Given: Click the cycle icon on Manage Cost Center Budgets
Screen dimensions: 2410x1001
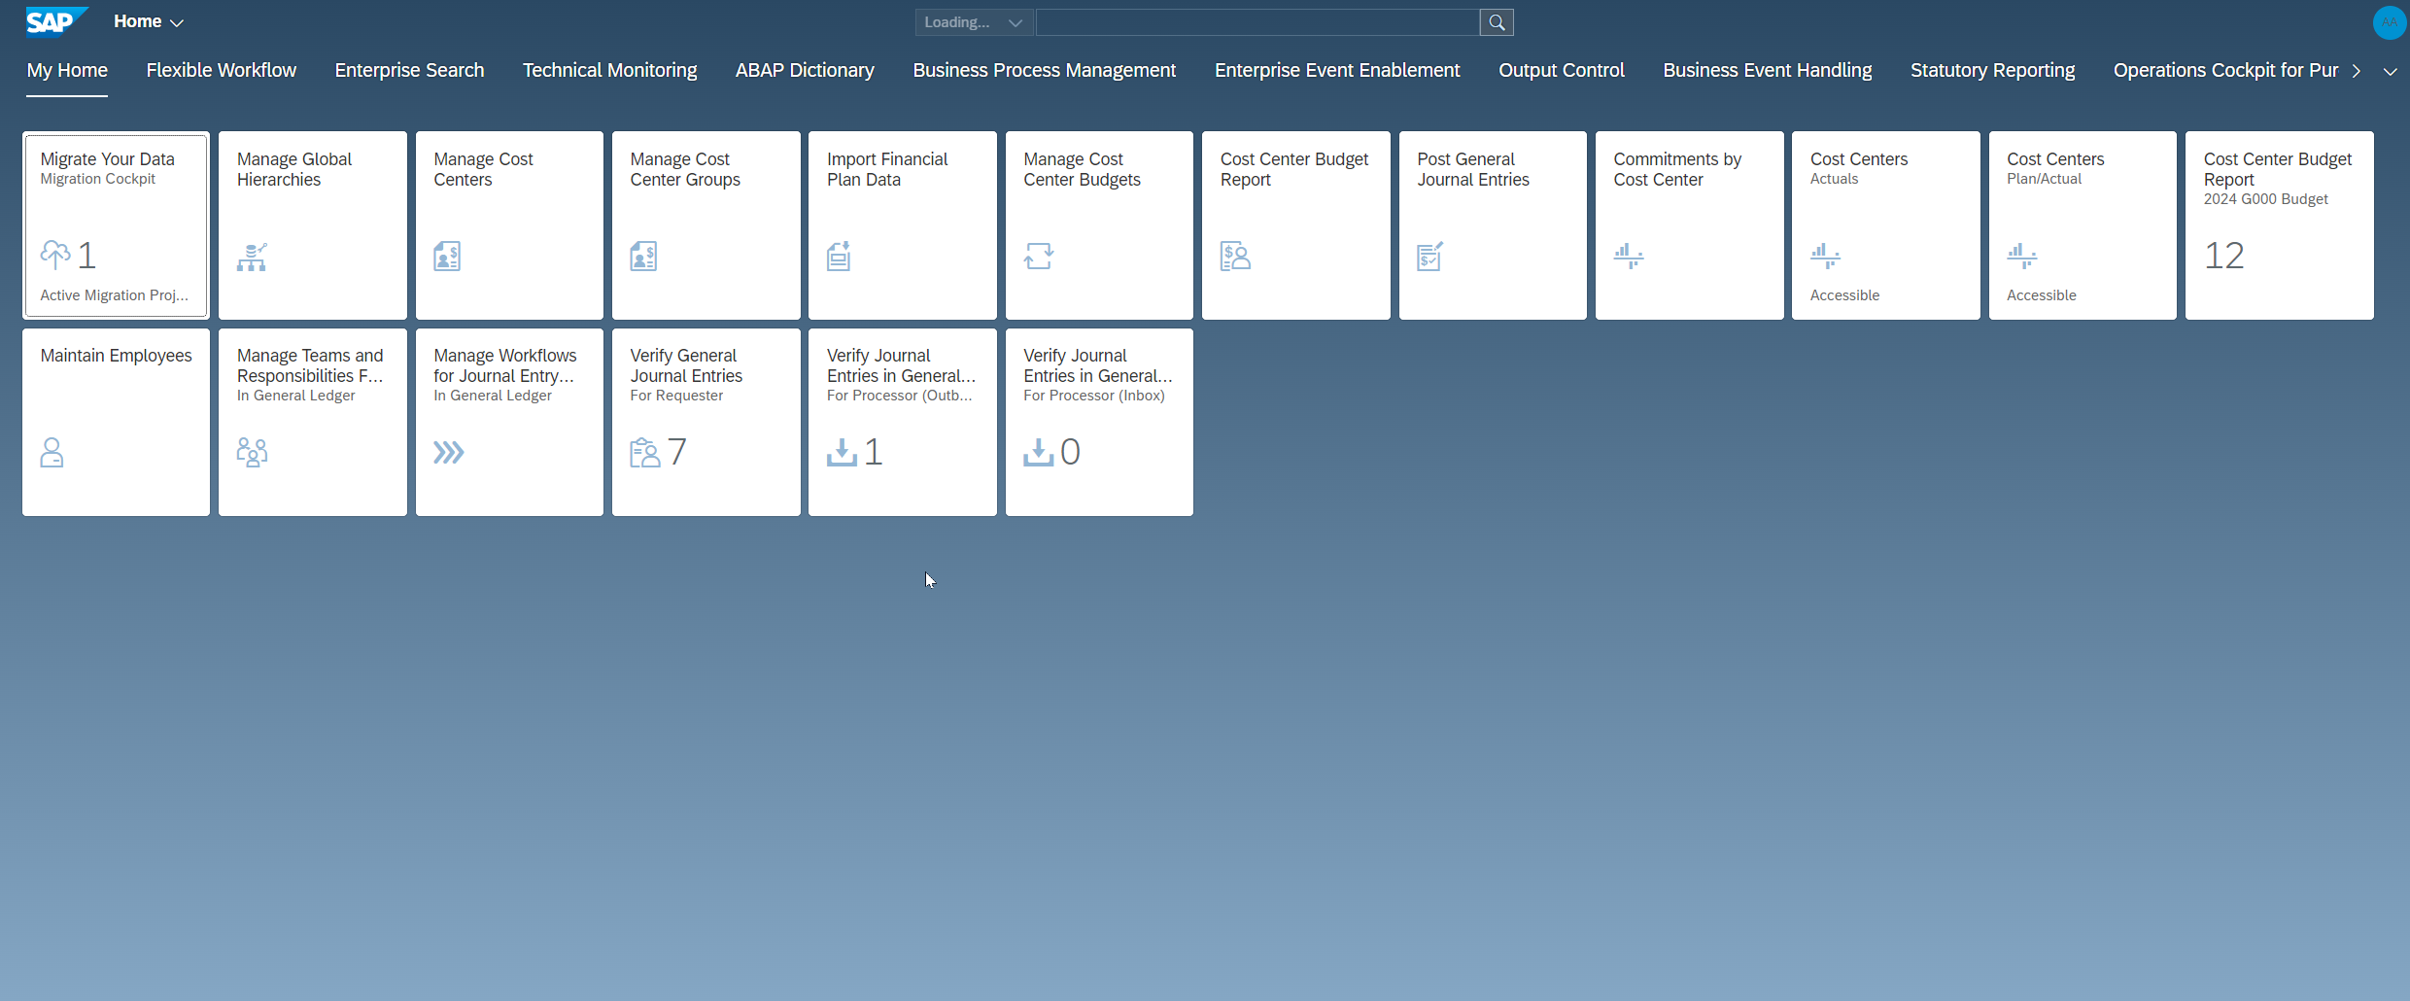Looking at the screenshot, I should coord(1039,257).
